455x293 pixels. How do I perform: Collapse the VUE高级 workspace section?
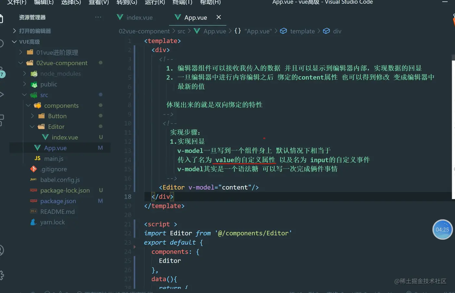click(14, 42)
